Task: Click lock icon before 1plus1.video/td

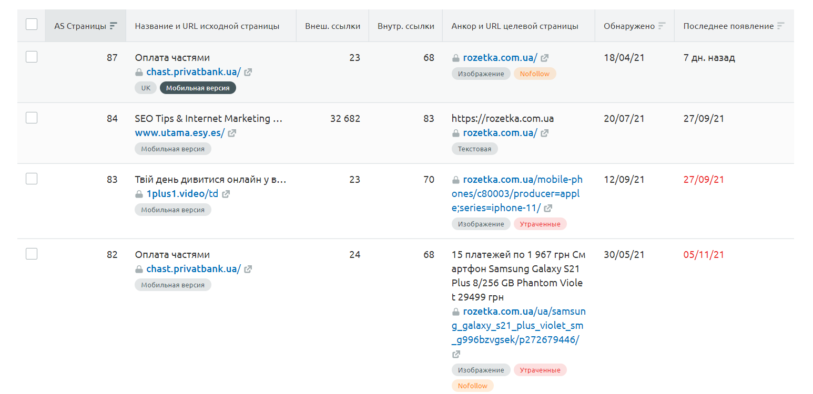Action: [139, 194]
